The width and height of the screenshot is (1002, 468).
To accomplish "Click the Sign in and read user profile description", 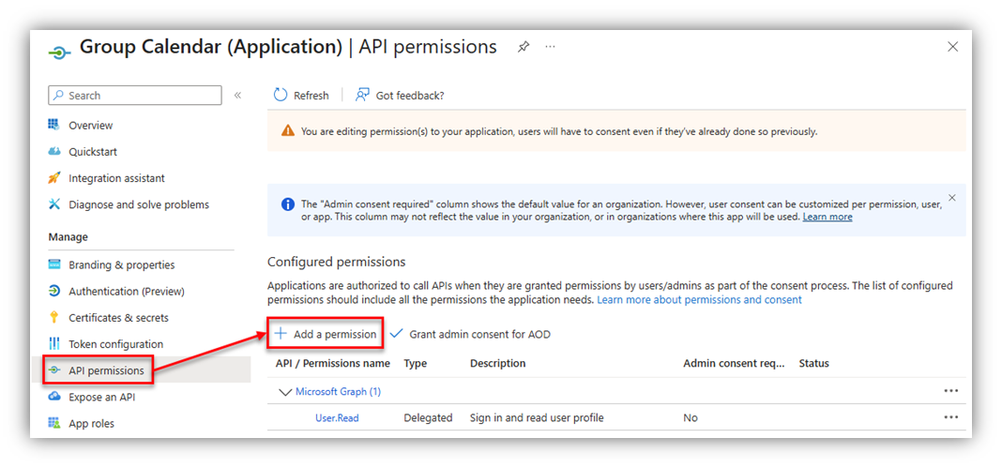I will [537, 417].
